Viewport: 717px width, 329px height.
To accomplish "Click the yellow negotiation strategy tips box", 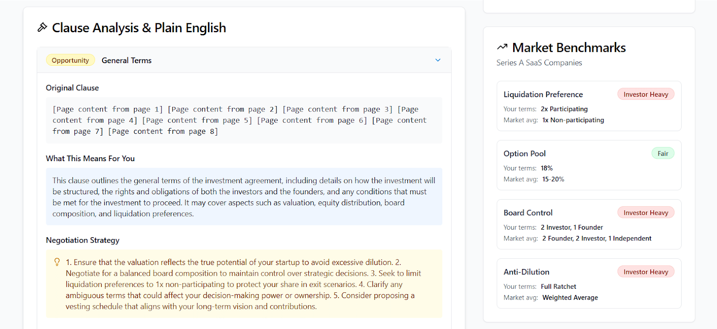I will click(244, 284).
